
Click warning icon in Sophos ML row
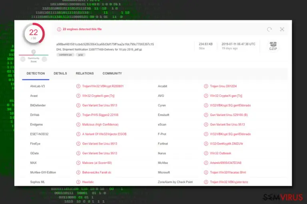(78, 182)
